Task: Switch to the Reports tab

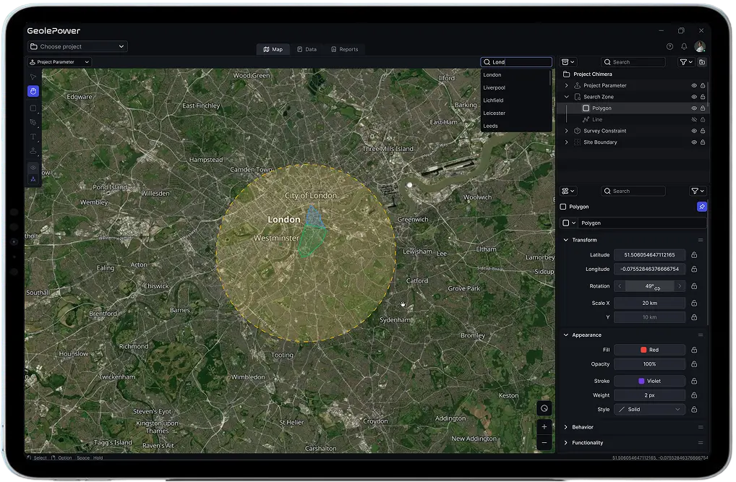Action: click(x=345, y=49)
